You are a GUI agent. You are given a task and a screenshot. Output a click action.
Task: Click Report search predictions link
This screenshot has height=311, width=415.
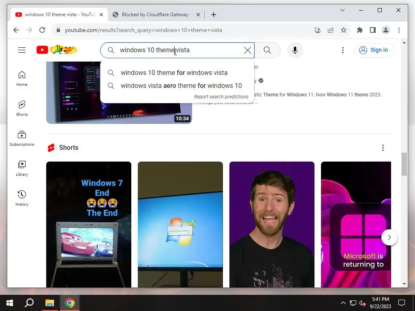(221, 96)
